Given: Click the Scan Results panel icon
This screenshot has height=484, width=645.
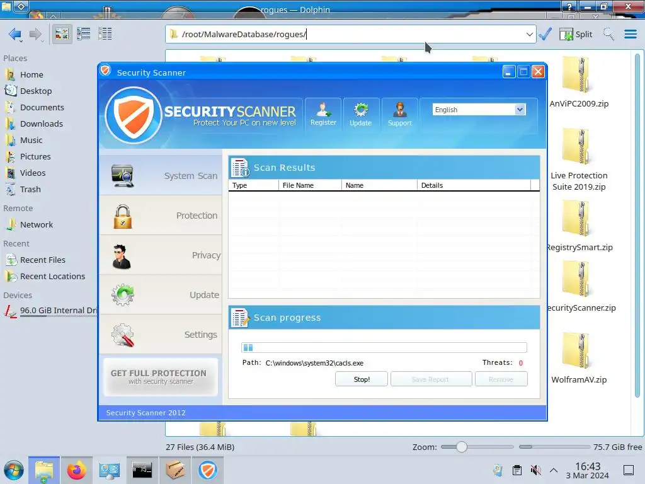Looking at the screenshot, I should [240, 168].
